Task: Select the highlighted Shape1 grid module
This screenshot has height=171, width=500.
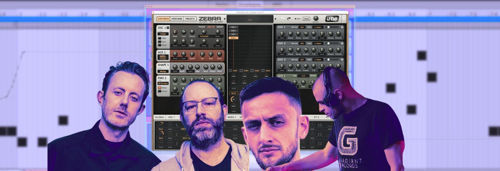Action: (233, 38)
